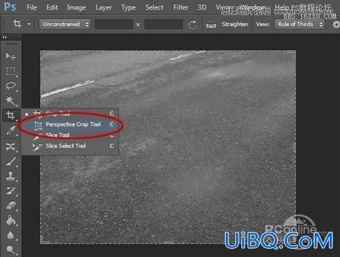Click the rotate crop box icon
340x257 pixels.
[x=192, y=24]
